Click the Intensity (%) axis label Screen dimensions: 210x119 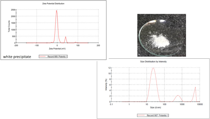[106, 85]
